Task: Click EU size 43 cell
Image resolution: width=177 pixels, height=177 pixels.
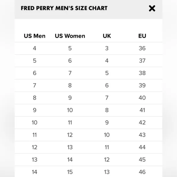Action: [142, 135]
